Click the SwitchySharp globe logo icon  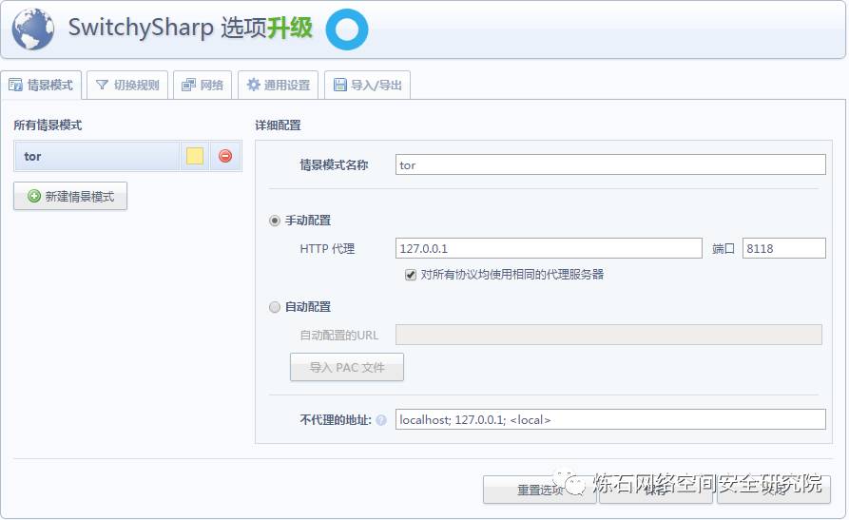(33, 29)
